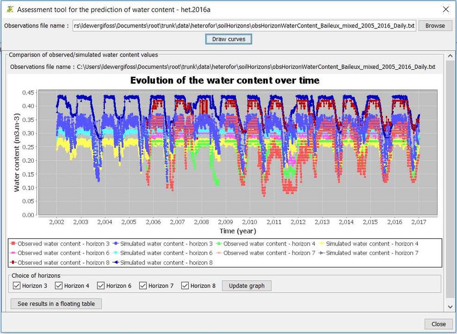
Task: Click the Observations file name input field
Action: tap(244, 26)
